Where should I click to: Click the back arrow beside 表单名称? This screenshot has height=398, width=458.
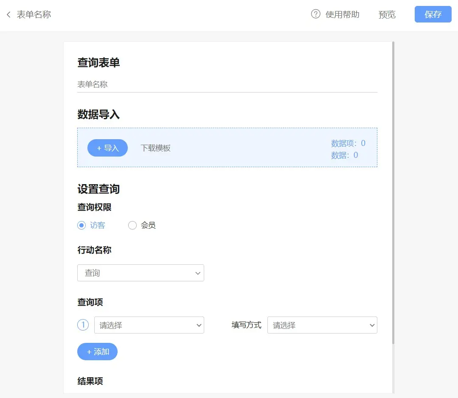pos(8,15)
